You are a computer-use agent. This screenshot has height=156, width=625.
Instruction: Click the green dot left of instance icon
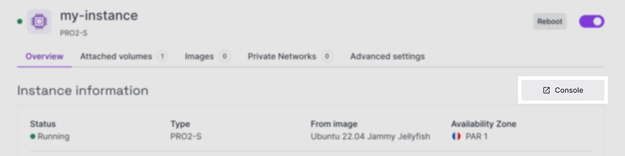[x=20, y=21]
